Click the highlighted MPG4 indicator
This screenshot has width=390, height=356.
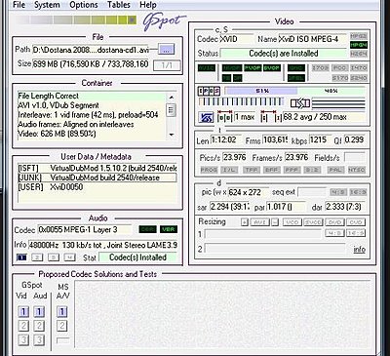click(359, 45)
